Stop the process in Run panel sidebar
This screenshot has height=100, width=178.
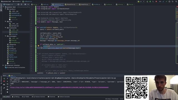(4, 81)
